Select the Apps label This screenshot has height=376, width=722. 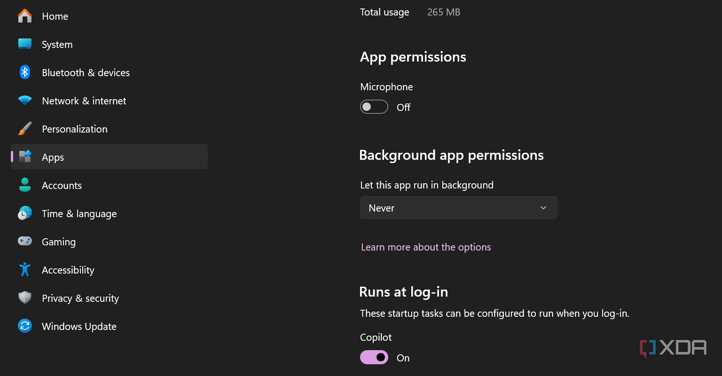[53, 157]
